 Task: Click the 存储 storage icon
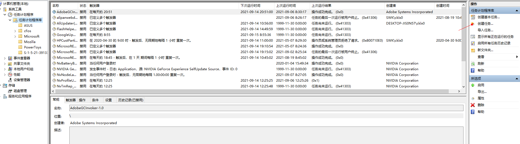click(5, 85)
